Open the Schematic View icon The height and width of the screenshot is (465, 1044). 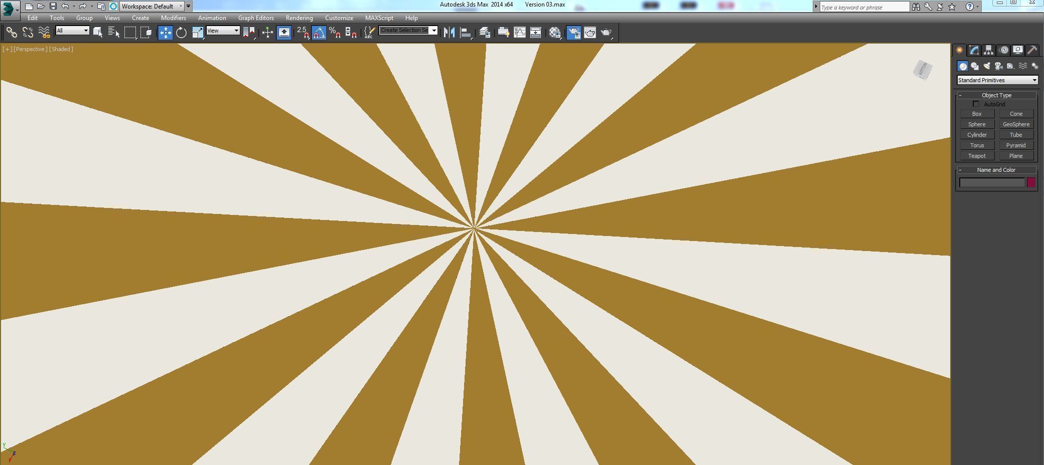point(536,33)
